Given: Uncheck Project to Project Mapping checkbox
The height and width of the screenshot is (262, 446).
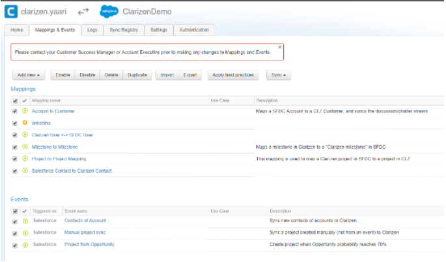Looking at the screenshot, I should (15, 159).
